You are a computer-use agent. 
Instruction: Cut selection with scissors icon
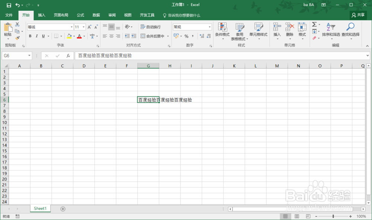17,25
